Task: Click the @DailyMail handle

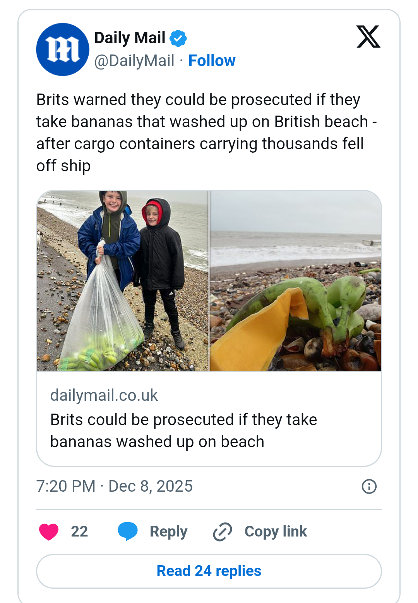Action: [x=134, y=61]
